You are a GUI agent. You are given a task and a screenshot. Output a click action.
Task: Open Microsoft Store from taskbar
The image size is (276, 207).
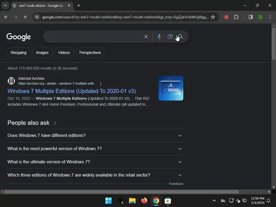coord(168,201)
